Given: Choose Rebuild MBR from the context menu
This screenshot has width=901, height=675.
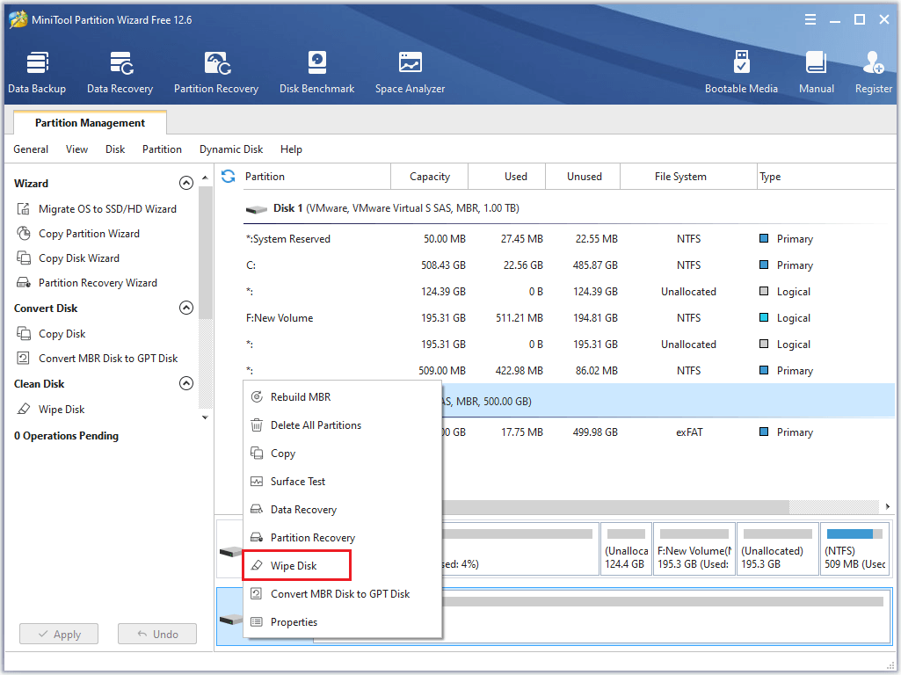Looking at the screenshot, I should point(343,397).
